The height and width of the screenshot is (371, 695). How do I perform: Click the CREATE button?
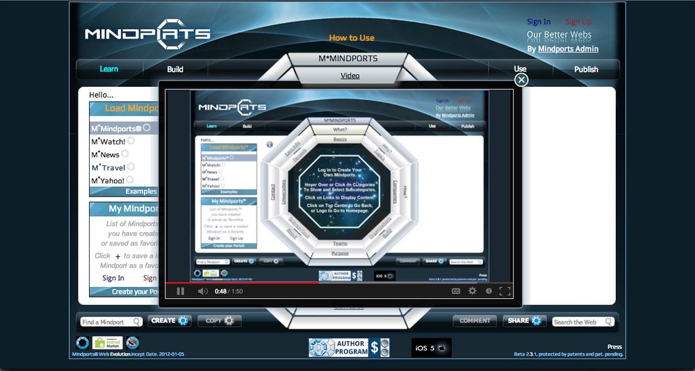[170, 320]
